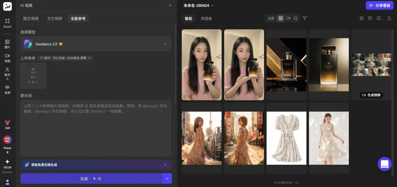The height and width of the screenshot is (187, 397).
Task: Toggle the audio-only filter
Action: pos(296,18)
